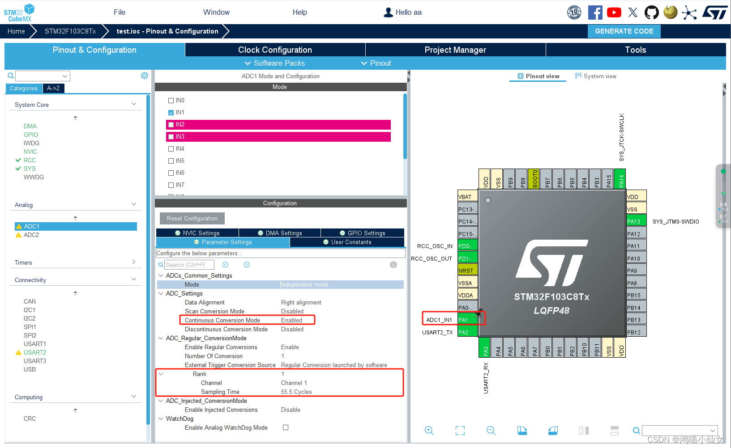Enable the IN5 channel checkbox
The image size is (731, 448).
[x=171, y=161]
